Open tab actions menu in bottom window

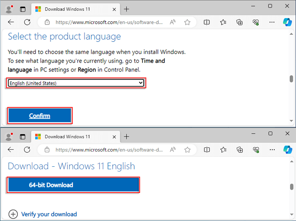(x=23, y=136)
